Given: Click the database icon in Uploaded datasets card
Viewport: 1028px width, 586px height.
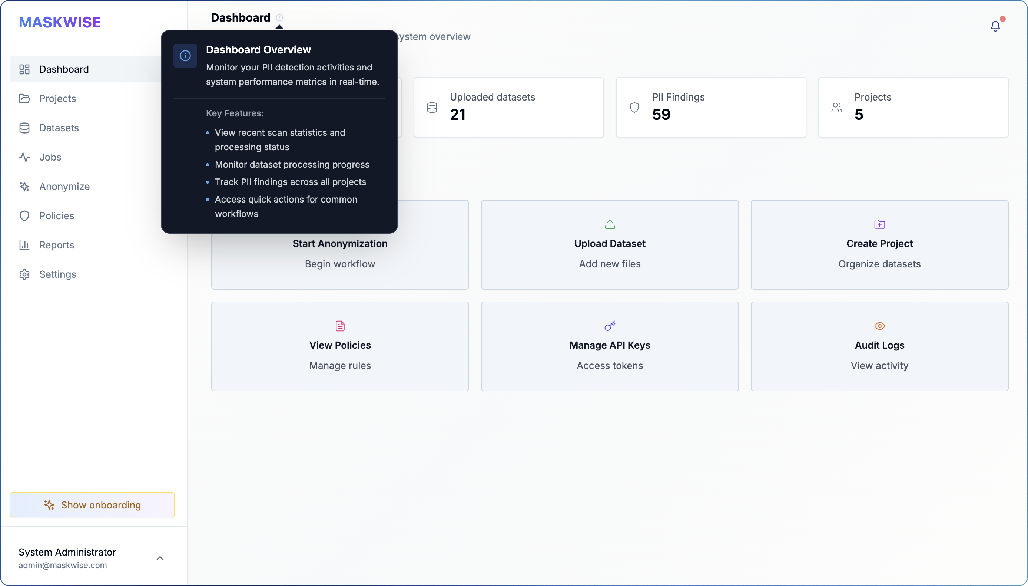Looking at the screenshot, I should (432, 108).
